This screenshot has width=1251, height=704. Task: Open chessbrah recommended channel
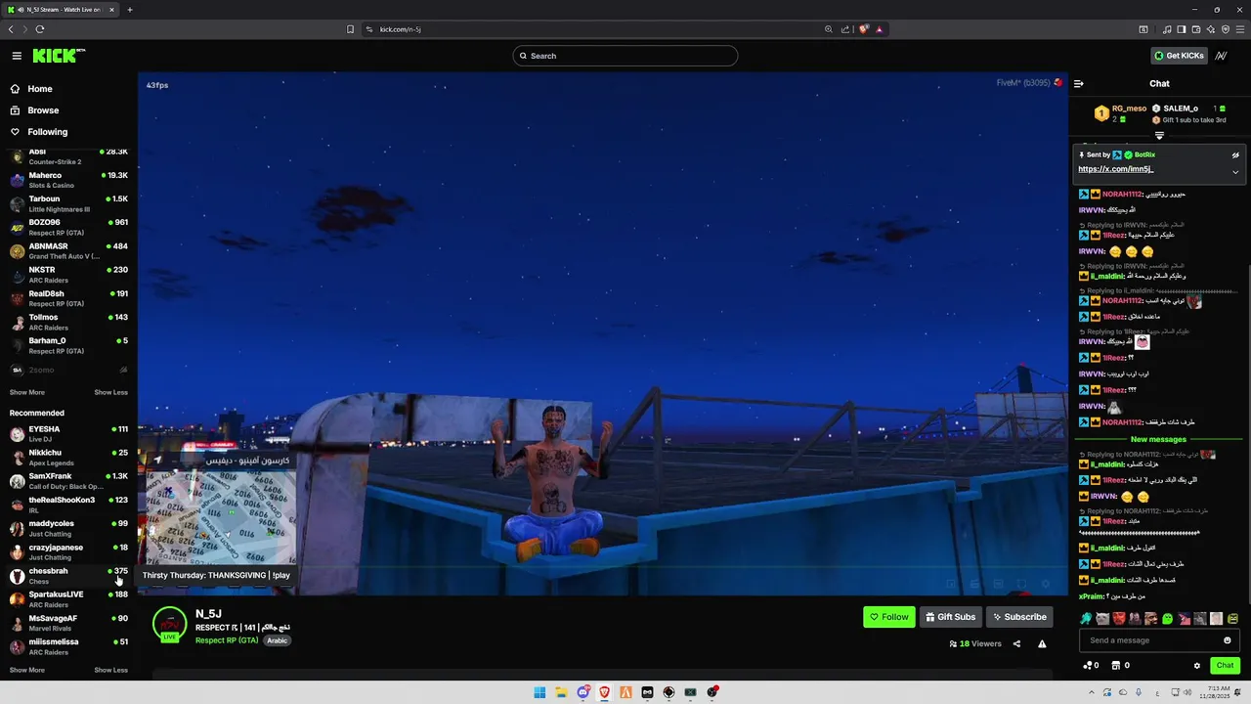point(68,576)
